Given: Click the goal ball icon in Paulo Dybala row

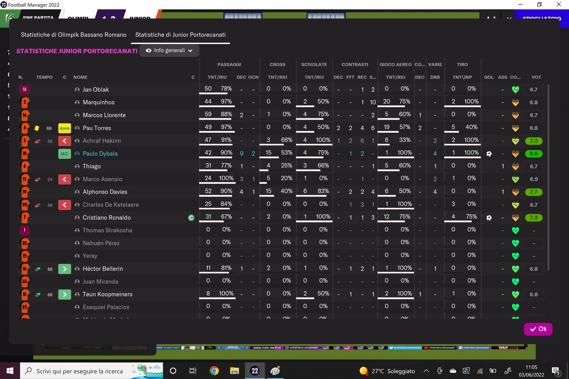Looking at the screenshot, I should (x=489, y=153).
